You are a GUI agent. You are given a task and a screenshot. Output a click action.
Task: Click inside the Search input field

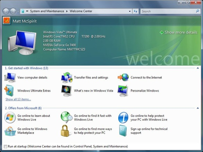tap(168, 11)
